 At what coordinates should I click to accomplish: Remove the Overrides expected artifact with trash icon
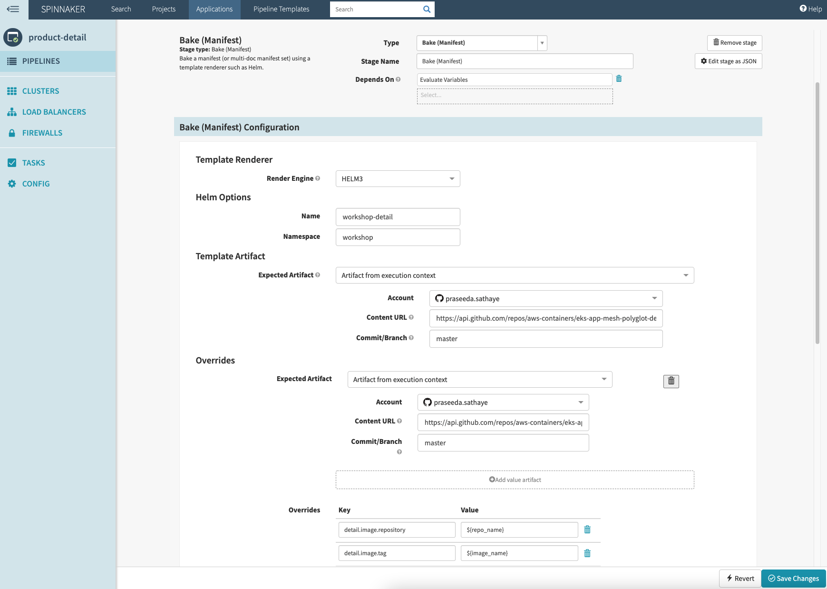pos(671,381)
